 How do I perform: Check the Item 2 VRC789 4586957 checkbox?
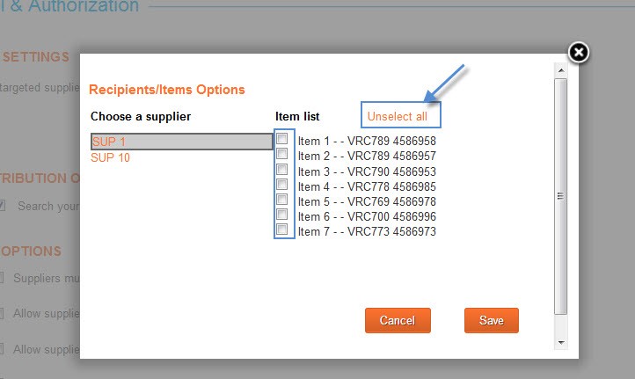(x=282, y=154)
